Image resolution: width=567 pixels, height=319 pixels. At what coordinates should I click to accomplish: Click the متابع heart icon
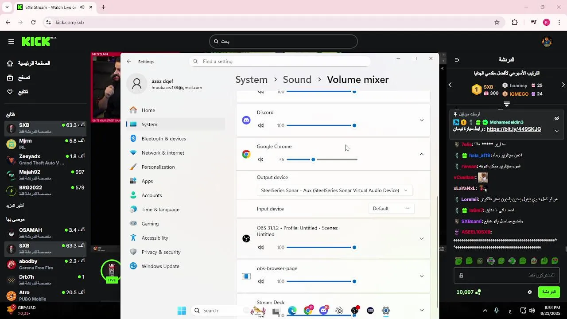pyautogui.click(x=10, y=92)
